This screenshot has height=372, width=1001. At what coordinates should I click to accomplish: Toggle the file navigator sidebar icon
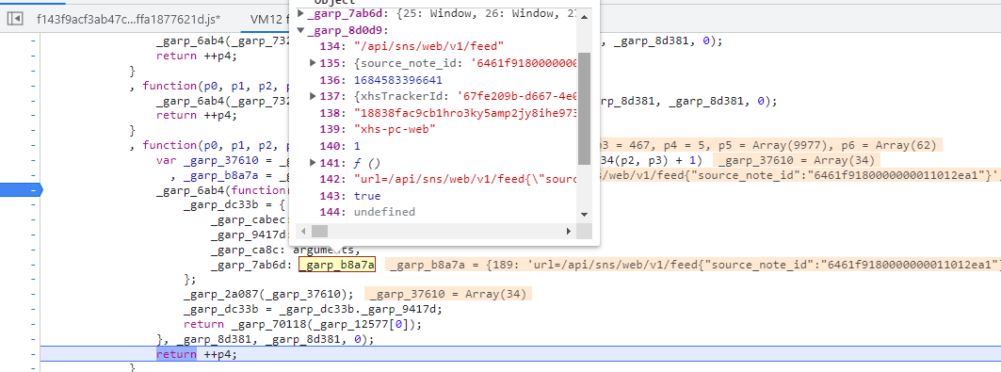(x=15, y=19)
